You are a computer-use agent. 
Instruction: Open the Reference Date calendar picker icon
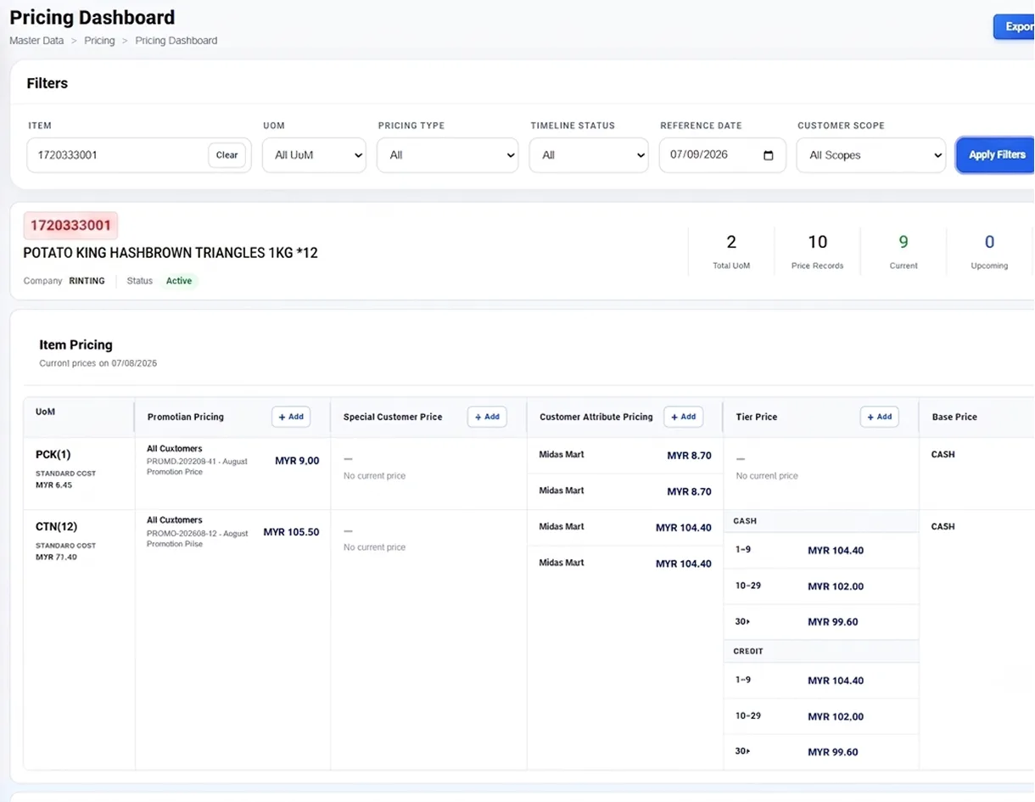[x=769, y=155]
